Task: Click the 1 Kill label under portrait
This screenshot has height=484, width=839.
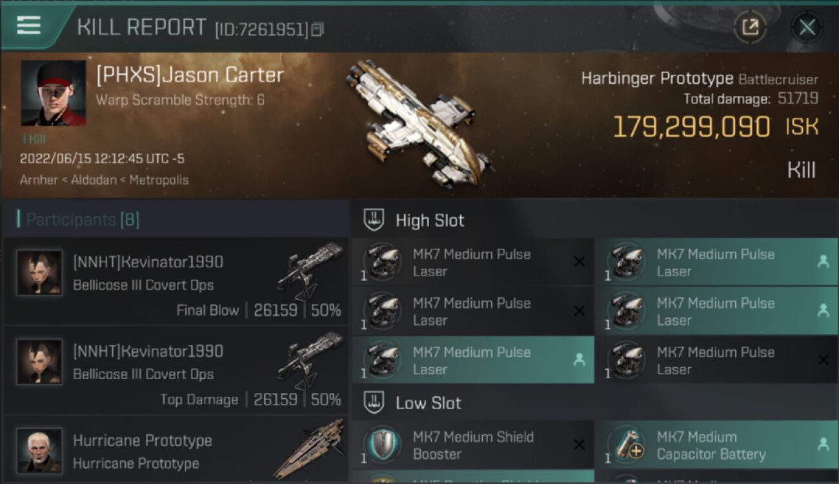Action: point(34,139)
